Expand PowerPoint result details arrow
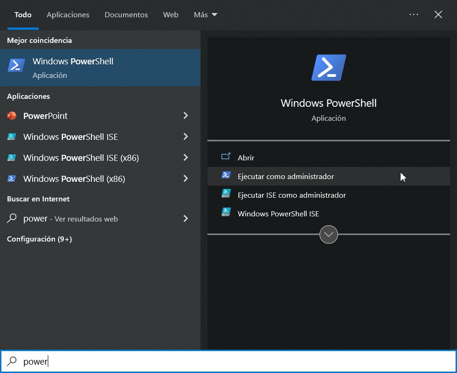 (186, 116)
